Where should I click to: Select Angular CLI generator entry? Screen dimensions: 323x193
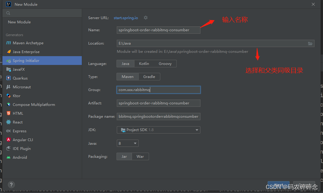[x=42, y=140]
